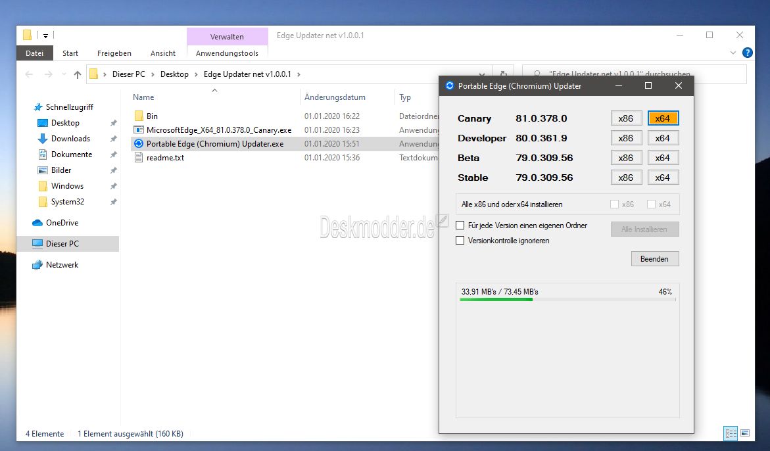The width and height of the screenshot is (770, 451).
Task: Click the highlighted Canary x64 button
Action: (x=663, y=118)
